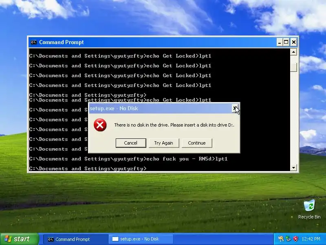Click the red error icon in dialog
The image size is (326, 245).
100,125
